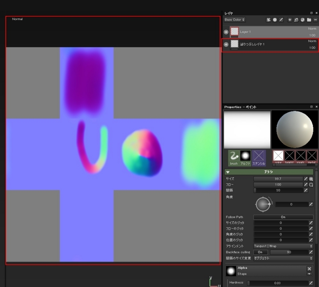Click the pen icon next to サイズのジッタ
Image resolution: width=319 pixels, height=287 pixels.
[311, 223]
